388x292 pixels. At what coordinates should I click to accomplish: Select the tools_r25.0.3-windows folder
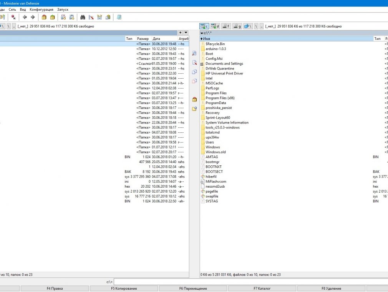point(222,127)
